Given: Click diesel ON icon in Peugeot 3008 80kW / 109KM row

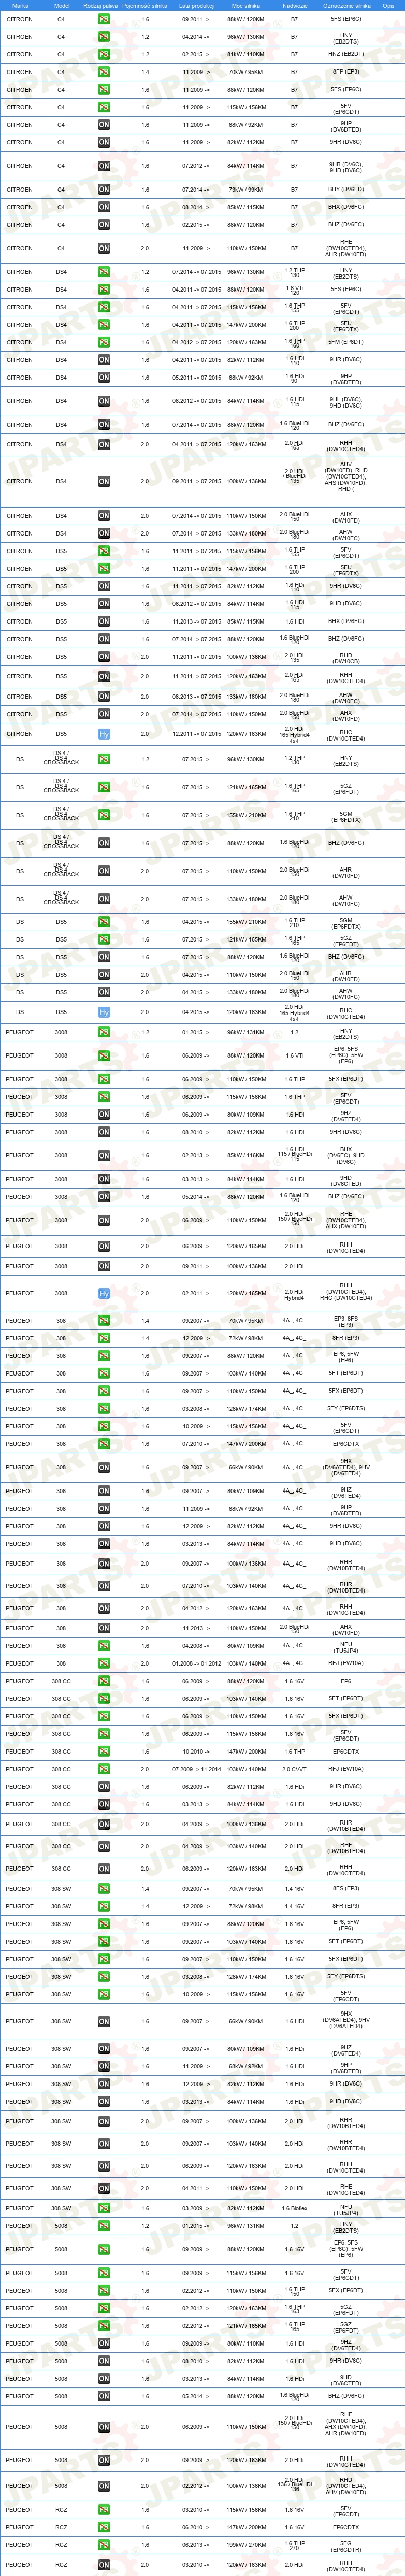Looking at the screenshot, I should click(x=104, y=1114).
